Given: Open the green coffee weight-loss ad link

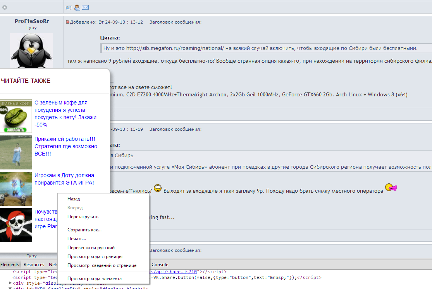Looking at the screenshot, I should coord(65,113).
